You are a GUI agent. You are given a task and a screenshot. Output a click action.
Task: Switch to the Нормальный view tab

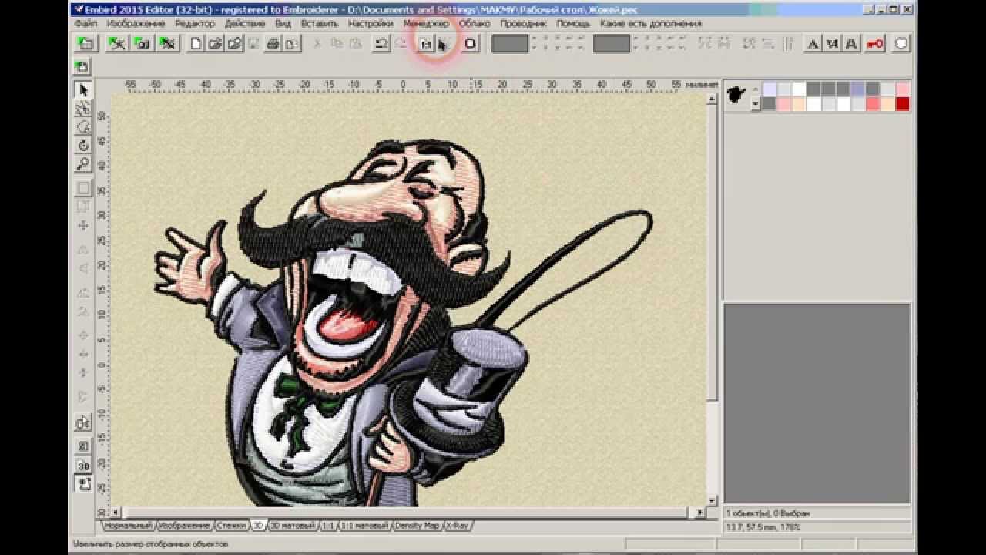click(126, 526)
